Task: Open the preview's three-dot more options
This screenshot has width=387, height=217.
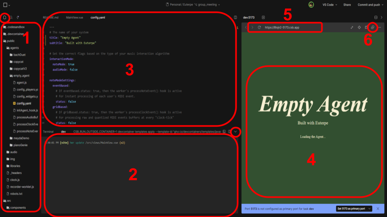Action: click(379, 27)
